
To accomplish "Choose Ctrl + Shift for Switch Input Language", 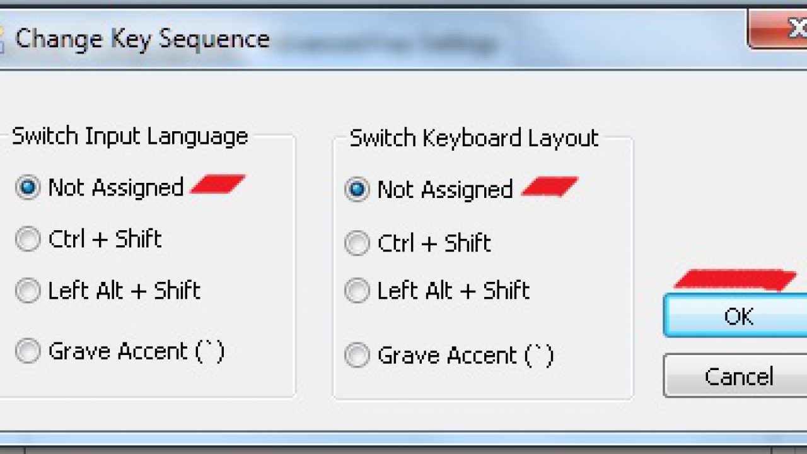I will click(28, 239).
